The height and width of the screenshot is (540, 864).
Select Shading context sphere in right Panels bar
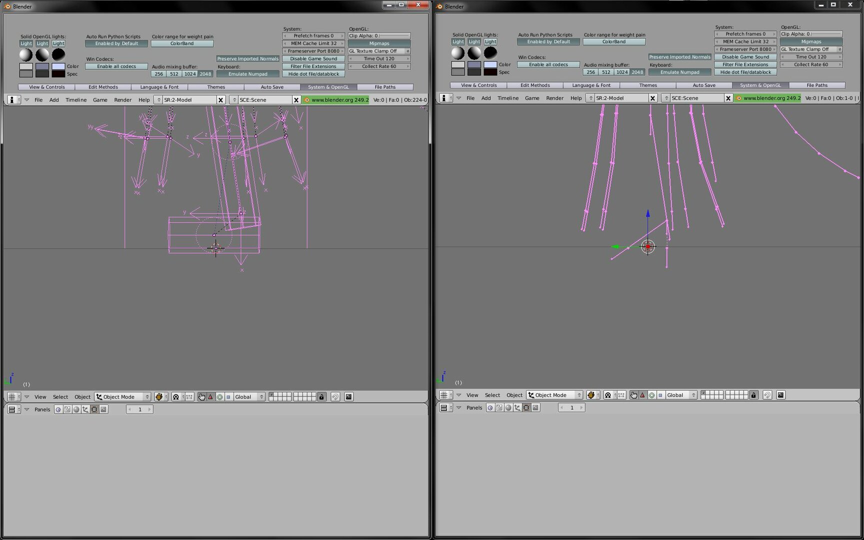pyautogui.click(x=508, y=407)
